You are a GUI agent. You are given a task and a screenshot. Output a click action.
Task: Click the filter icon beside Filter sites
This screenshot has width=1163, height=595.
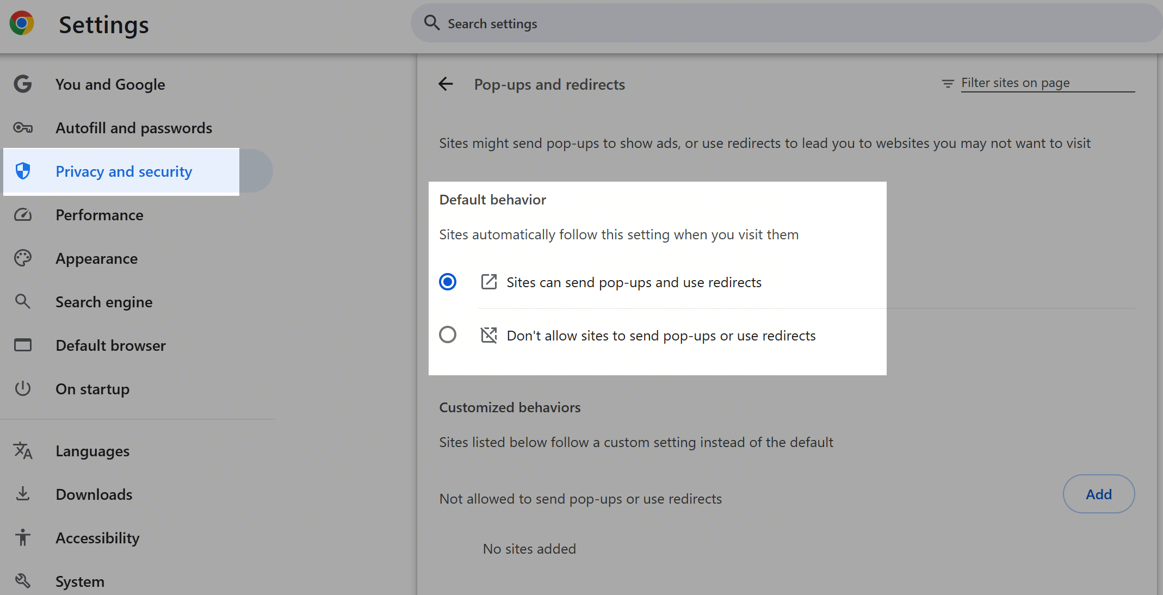tap(948, 83)
